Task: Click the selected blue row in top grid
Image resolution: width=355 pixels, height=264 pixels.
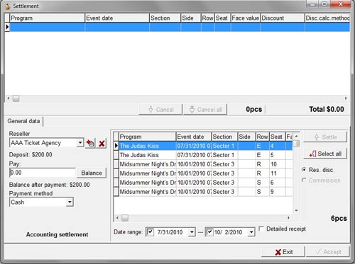Action: pos(180,27)
